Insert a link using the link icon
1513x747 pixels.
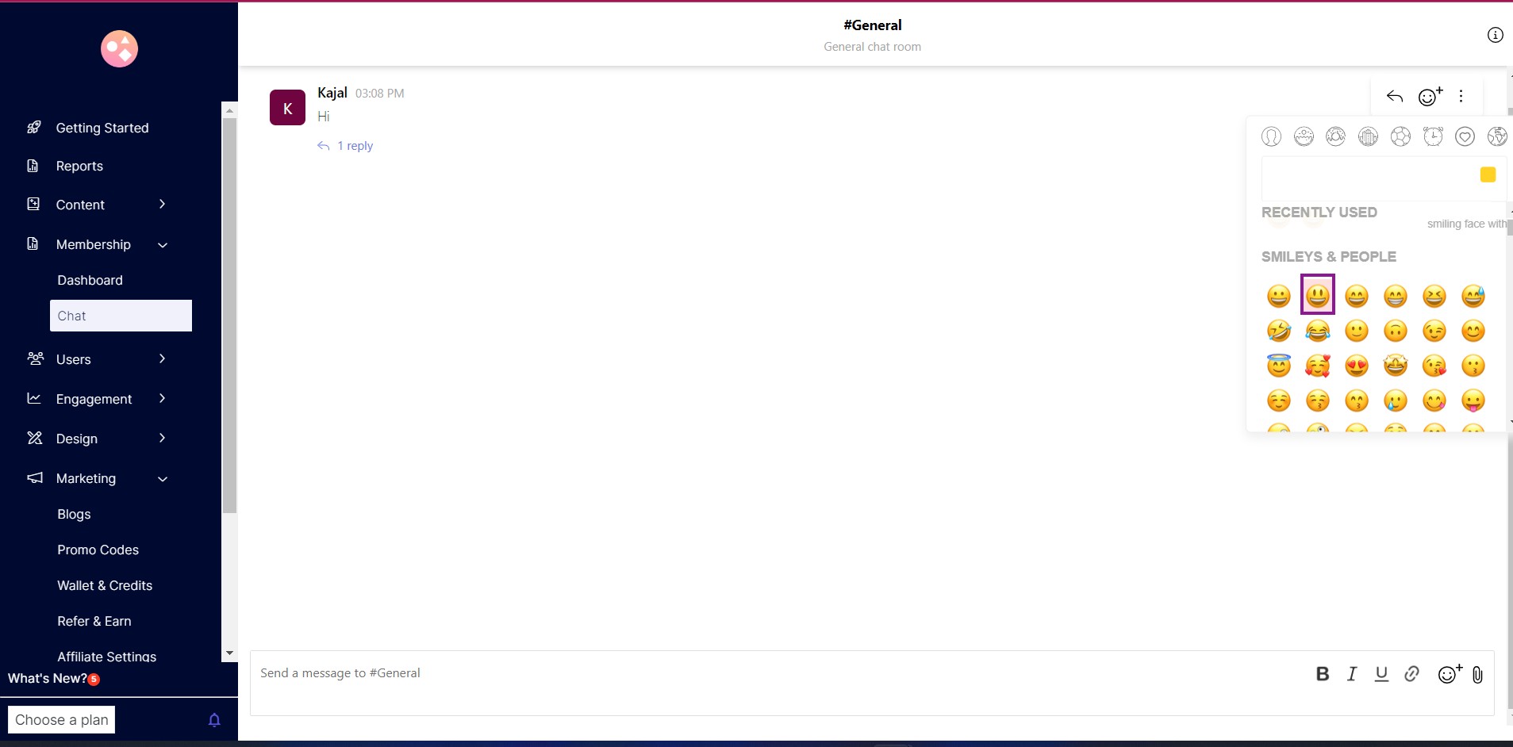[1411, 674]
